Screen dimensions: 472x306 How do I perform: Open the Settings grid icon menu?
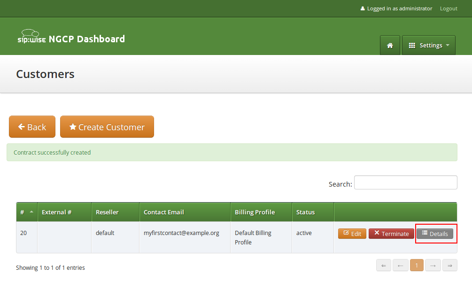coord(413,45)
